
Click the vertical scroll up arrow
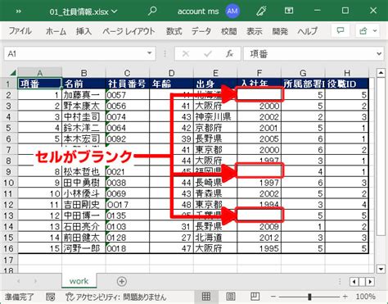[381, 73]
